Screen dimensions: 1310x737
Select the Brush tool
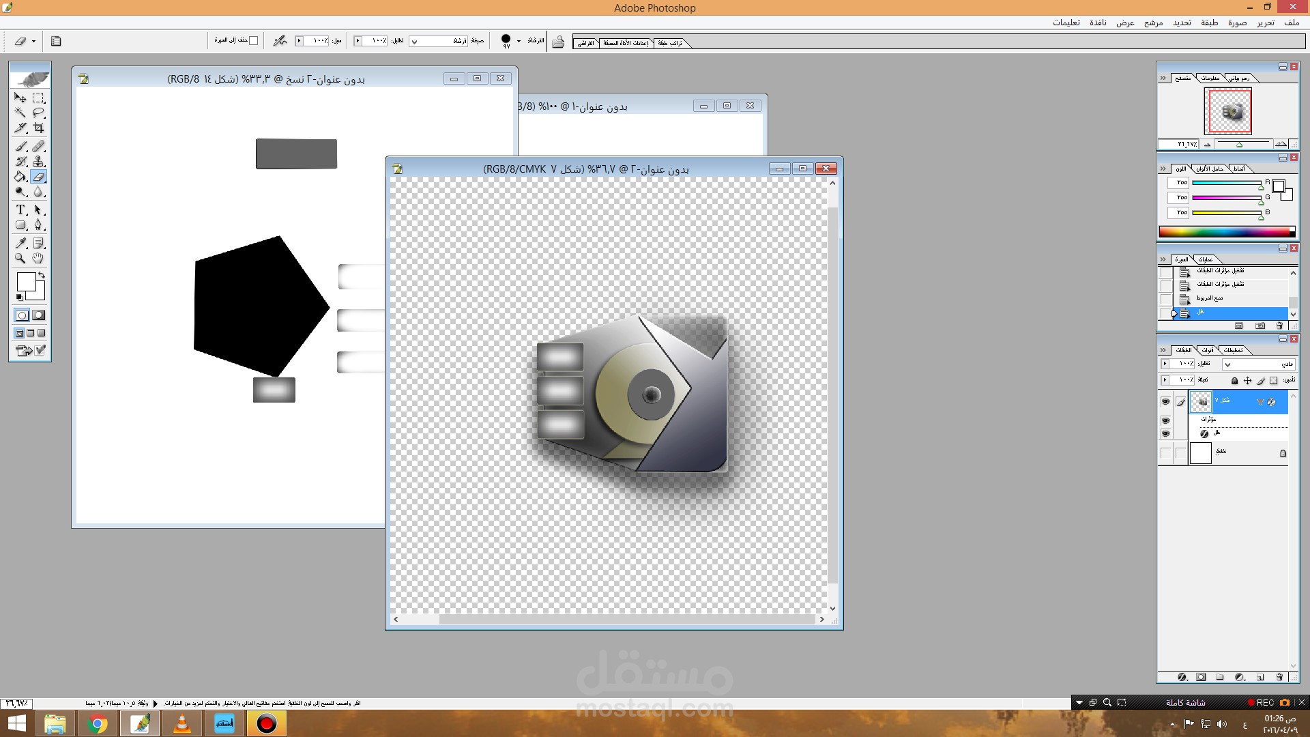coord(20,146)
